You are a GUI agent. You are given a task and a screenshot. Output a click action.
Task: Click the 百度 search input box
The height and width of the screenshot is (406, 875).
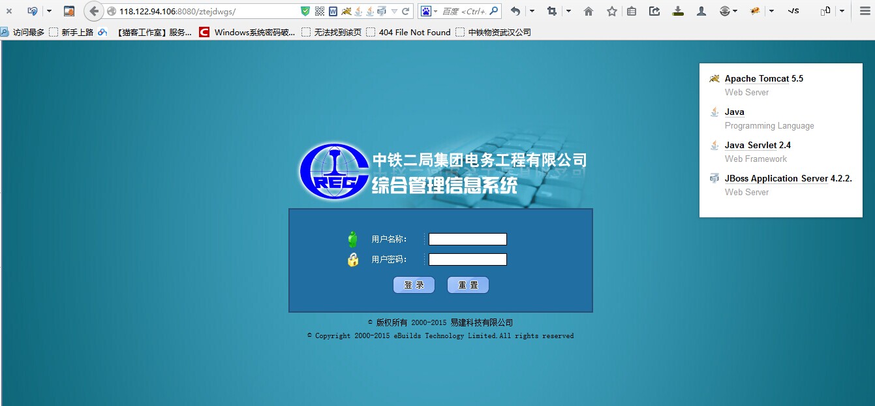(x=463, y=11)
